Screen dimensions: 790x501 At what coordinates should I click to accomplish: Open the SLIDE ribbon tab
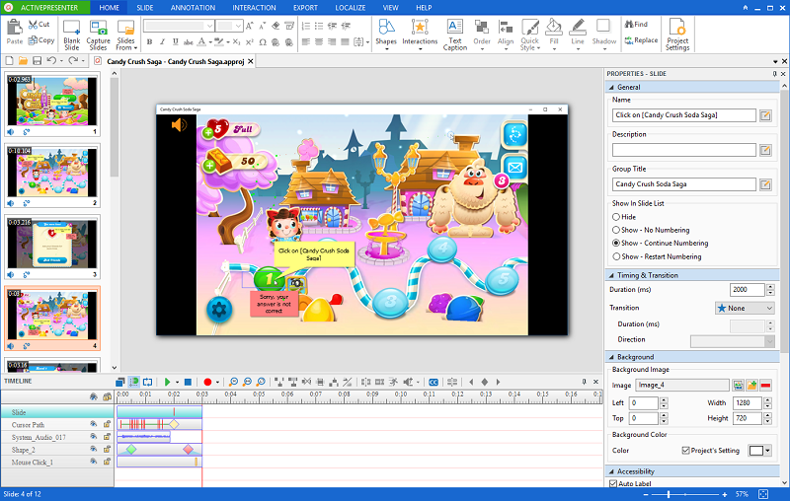(144, 8)
